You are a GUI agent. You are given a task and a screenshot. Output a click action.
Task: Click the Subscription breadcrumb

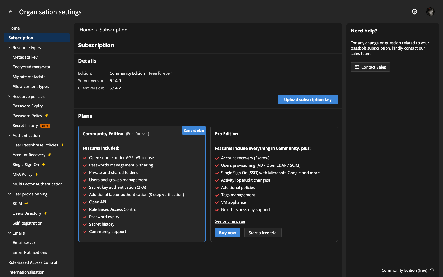pyautogui.click(x=113, y=30)
